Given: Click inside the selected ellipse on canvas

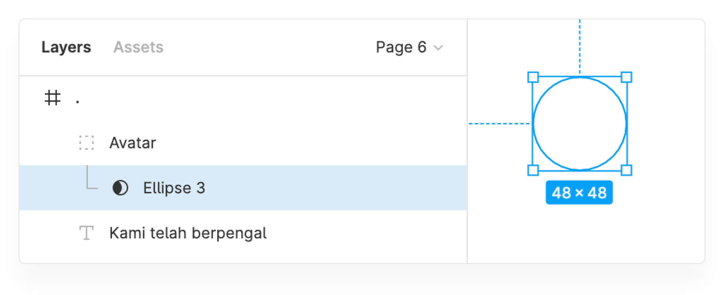Looking at the screenshot, I should 580,124.
